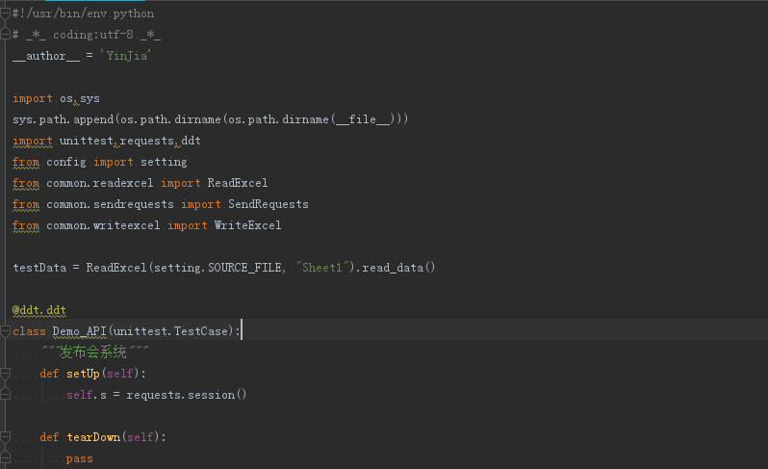The width and height of the screenshot is (768, 469).
Task: Click the ReadExcel import name
Action: (237, 183)
